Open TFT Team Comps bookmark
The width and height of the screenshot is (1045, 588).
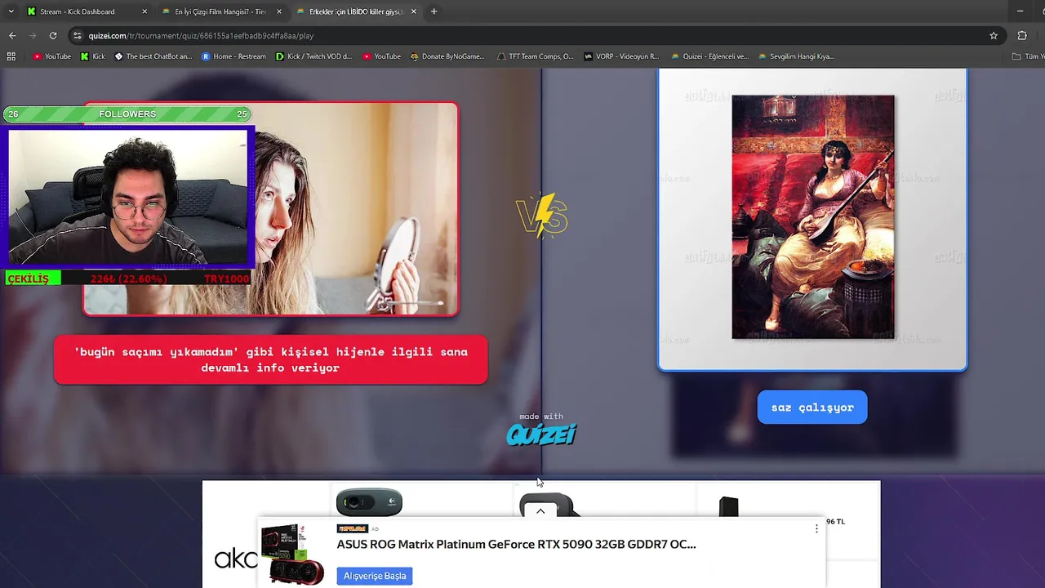point(535,56)
